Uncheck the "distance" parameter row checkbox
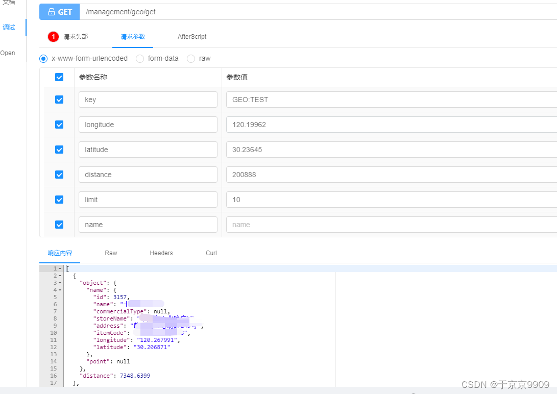 point(59,174)
